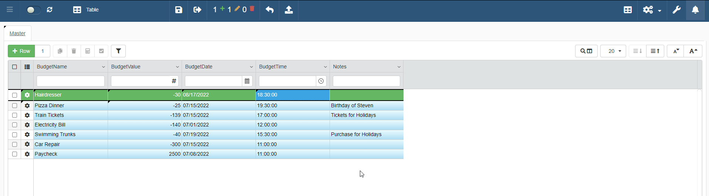Image resolution: width=709 pixels, height=196 pixels.
Task: Click the BudgetName filter input field
Action: [71, 81]
